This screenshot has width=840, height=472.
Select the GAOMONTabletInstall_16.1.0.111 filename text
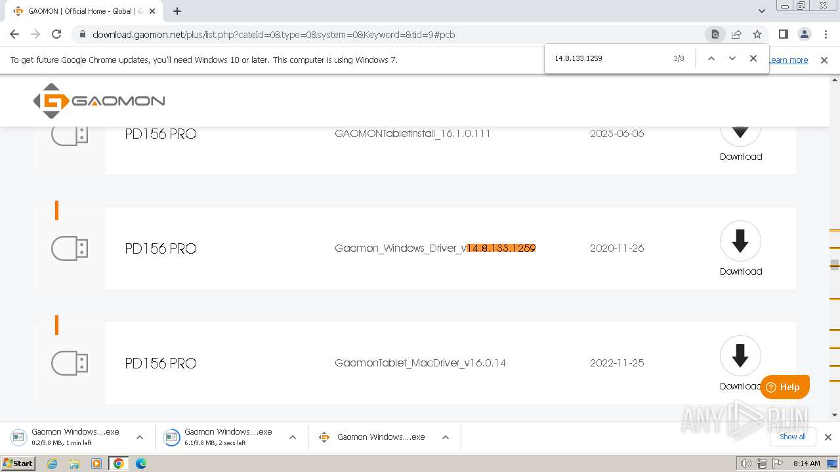pyautogui.click(x=413, y=134)
